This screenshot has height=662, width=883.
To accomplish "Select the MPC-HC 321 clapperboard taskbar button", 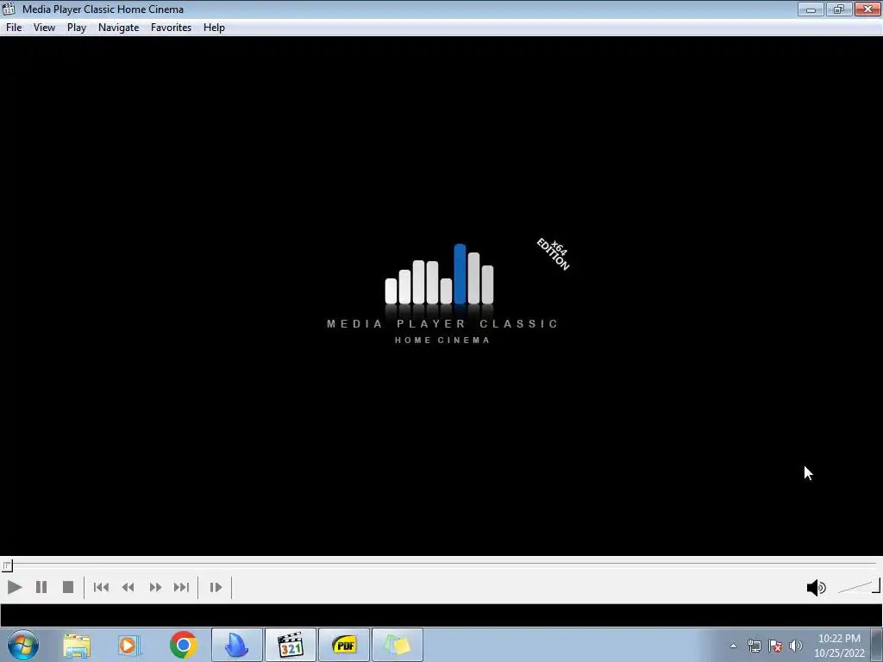I will [291, 645].
